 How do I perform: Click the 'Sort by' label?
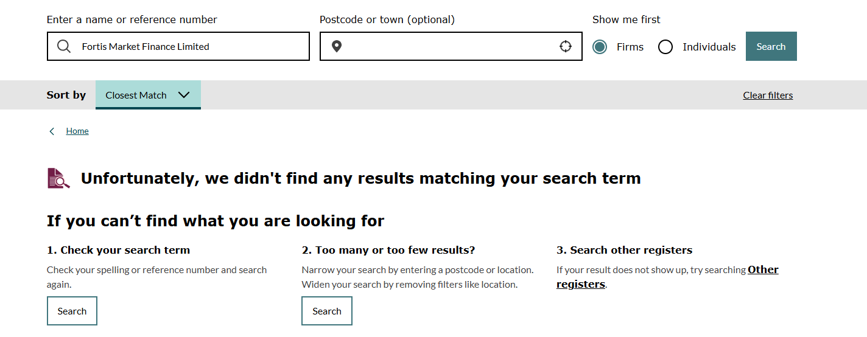click(66, 96)
